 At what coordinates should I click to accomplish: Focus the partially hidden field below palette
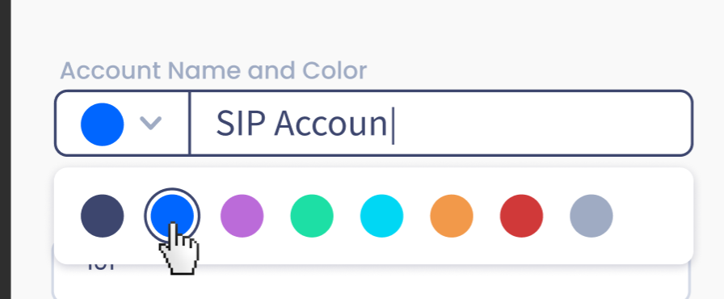372,281
